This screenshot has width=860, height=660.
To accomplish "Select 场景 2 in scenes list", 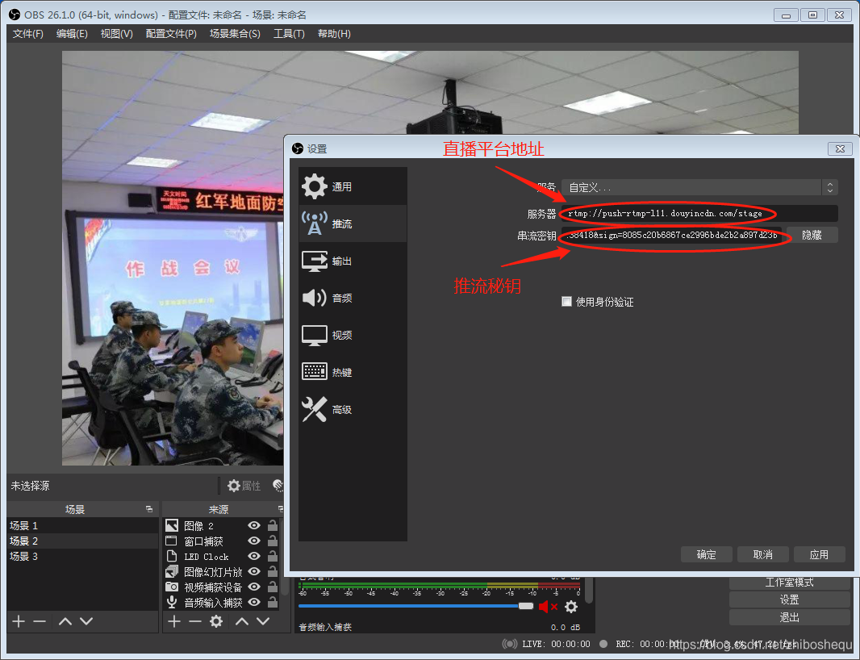I will [83, 541].
